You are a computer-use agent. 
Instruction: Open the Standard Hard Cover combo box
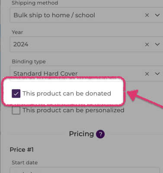(x=86, y=74)
